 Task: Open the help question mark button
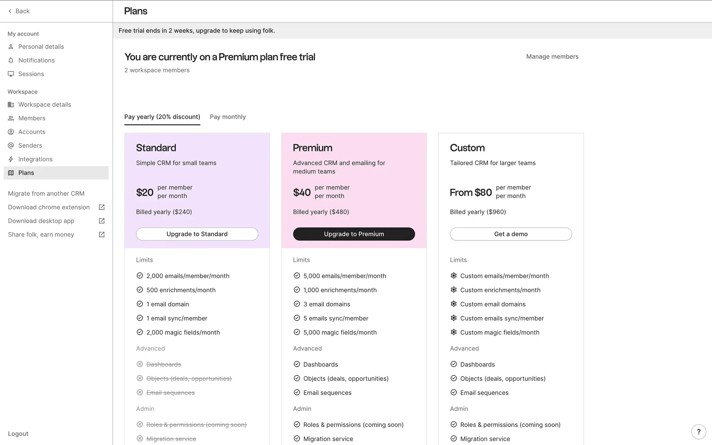pyautogui.click(x=699, y=432)
